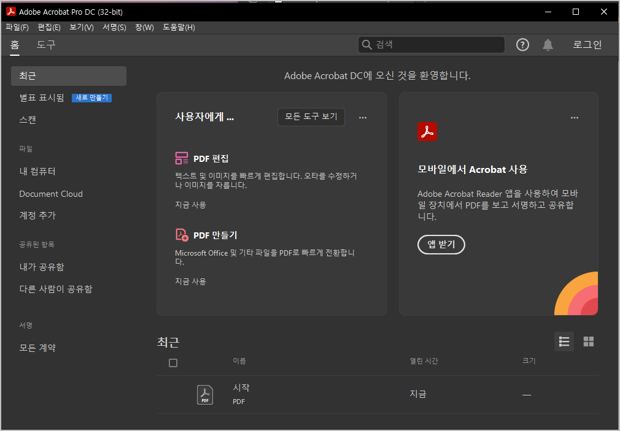620x431 pixels.
Task: Open the overflow menu on the tools card
Action: (x=363, y=118)
